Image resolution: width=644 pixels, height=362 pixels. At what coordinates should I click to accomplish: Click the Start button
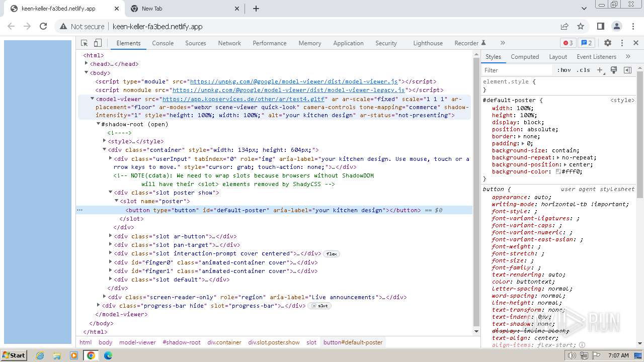coord(14,355)
